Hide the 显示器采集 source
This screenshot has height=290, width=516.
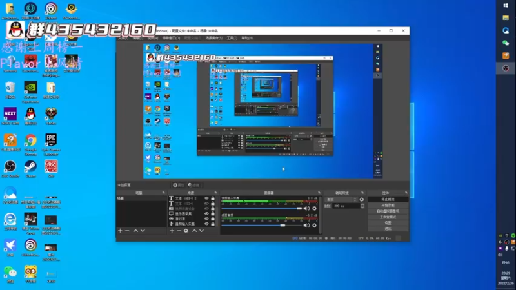[x=206, y=214]
